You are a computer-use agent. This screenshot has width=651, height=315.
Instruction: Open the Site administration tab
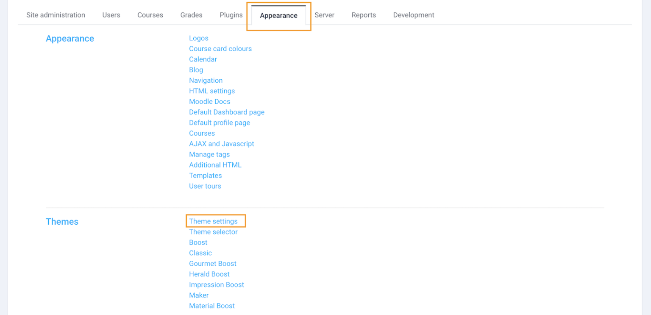click(x=56, y=15)
